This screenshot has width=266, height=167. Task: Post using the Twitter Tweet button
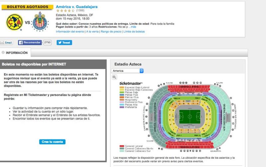coord(64,42)
